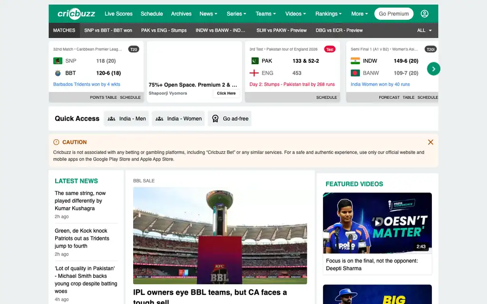487x304 pixels.
Task: Open the Shapoorji Vyomora ad title
Action: point(193,85)
